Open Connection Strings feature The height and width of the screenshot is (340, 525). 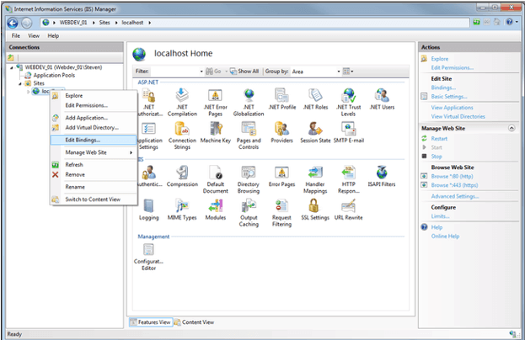(182, 135)
